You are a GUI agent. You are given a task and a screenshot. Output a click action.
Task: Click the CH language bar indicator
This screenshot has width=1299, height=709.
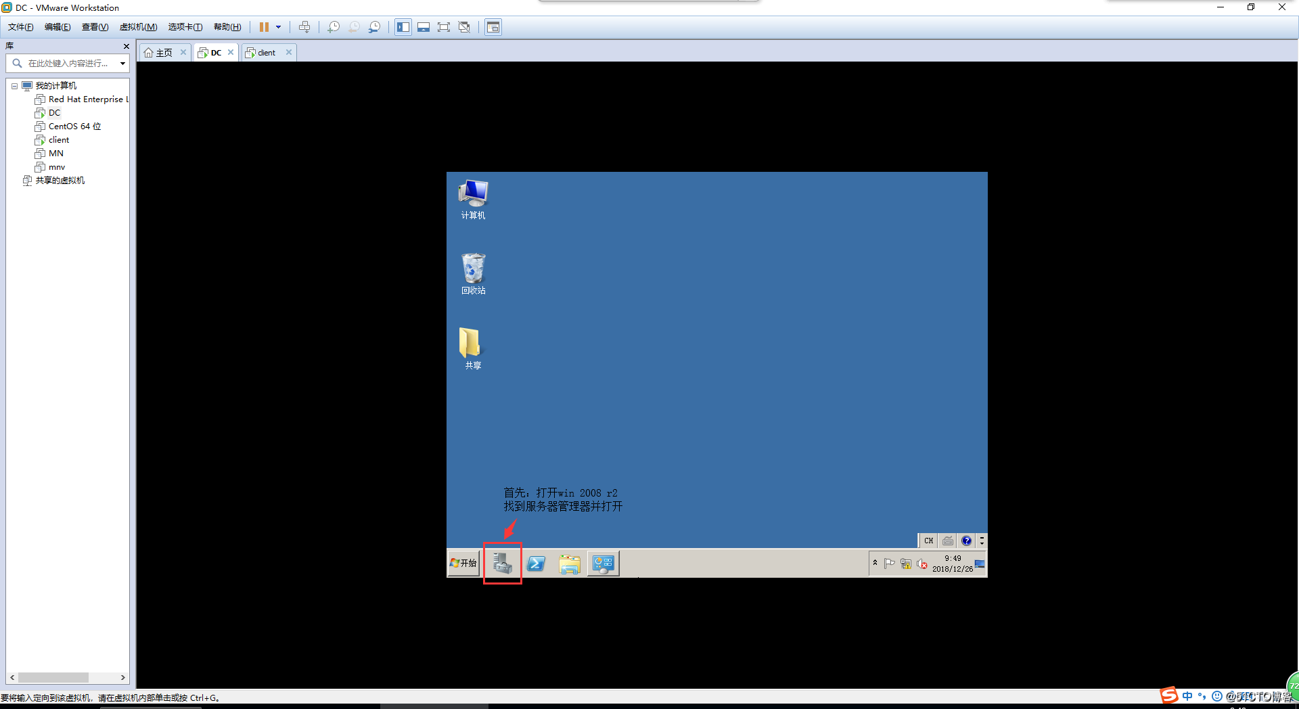[x=928, y=541]
